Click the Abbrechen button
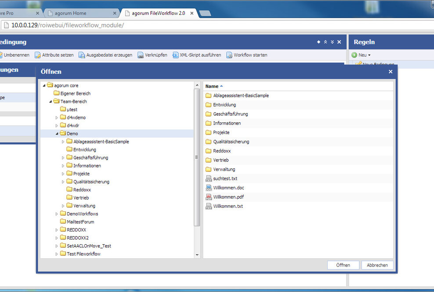The height and width of the screenshot is (292, 434). pos(377,265)
